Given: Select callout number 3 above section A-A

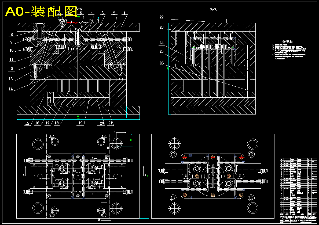Looking at the screenshot, I should pos(102,13).
